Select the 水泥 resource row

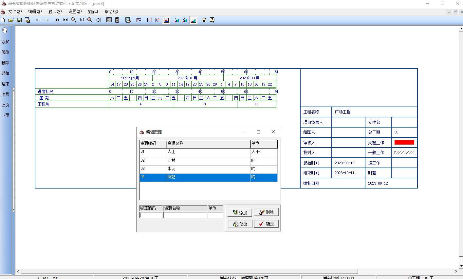209,169
